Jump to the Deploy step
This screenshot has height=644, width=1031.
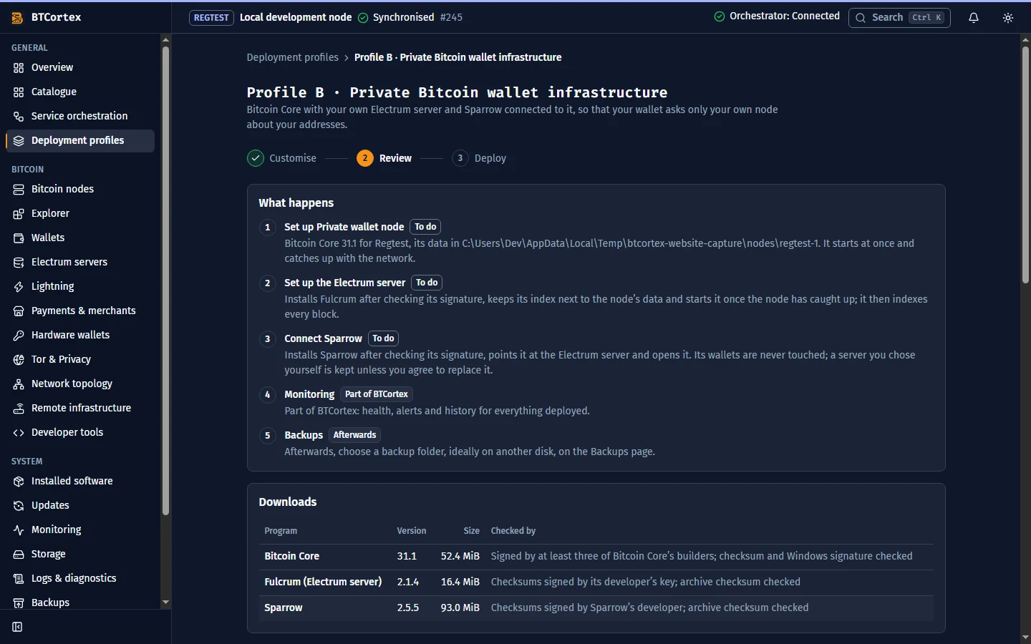[479, 158]
